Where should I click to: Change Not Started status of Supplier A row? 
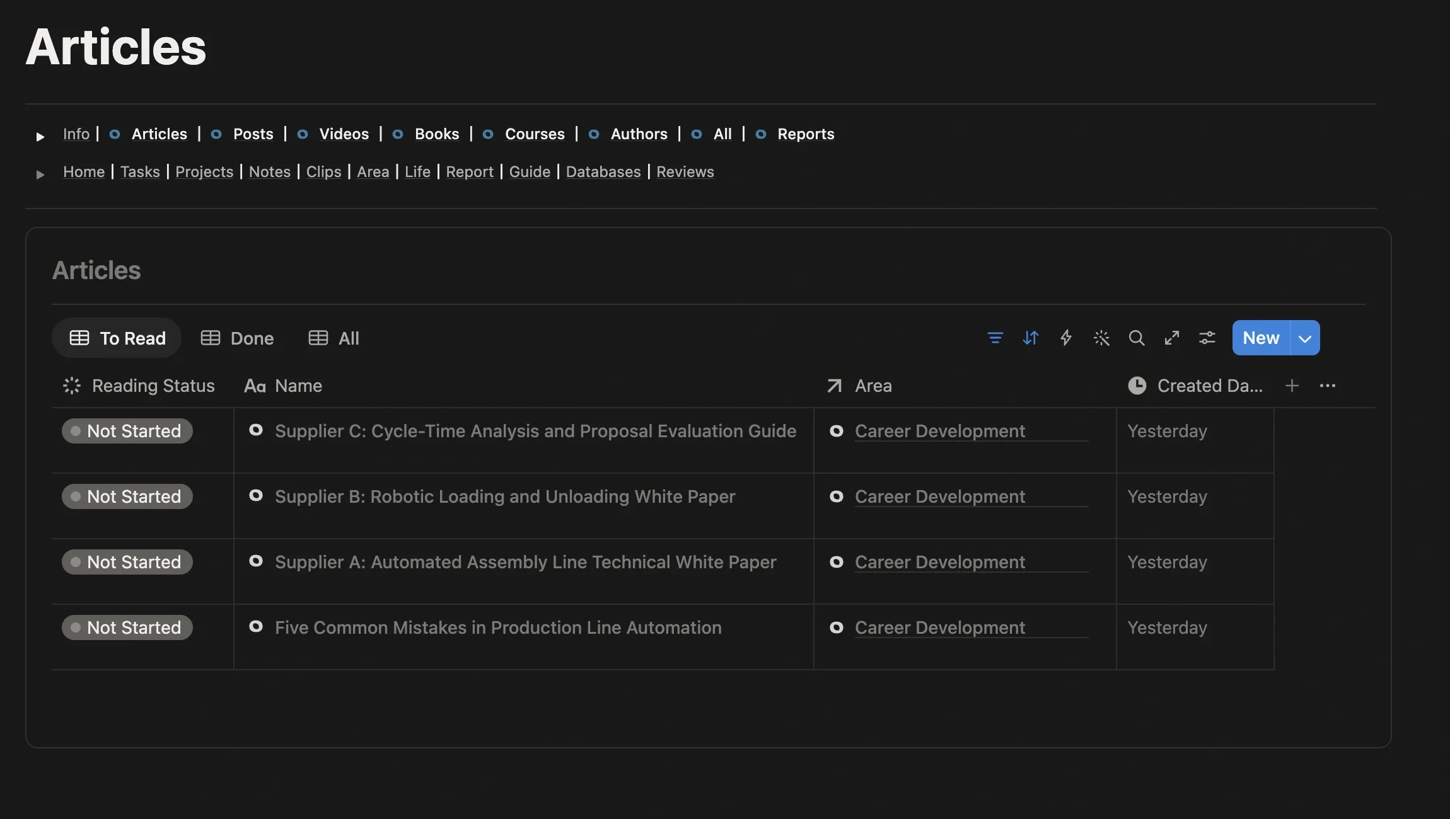click(127, 562)
